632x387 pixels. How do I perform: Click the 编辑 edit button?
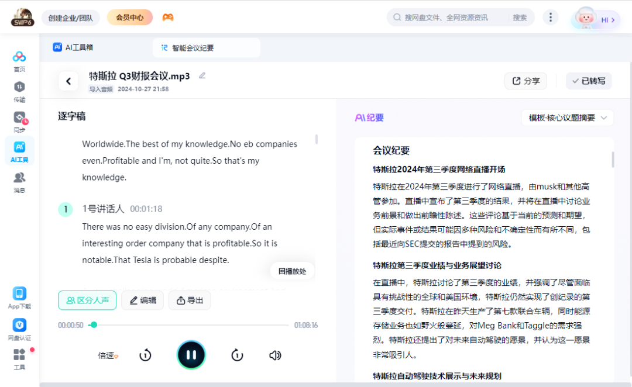[x=143, y=300]
